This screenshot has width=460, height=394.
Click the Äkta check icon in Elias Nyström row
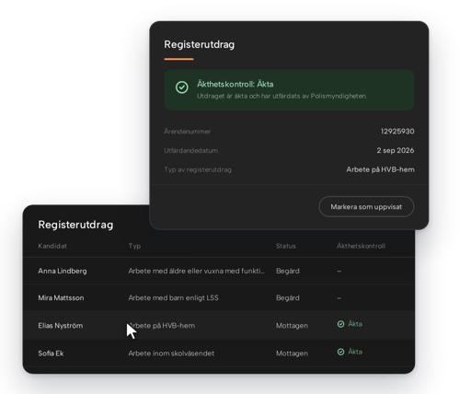[x=340, y=324]
